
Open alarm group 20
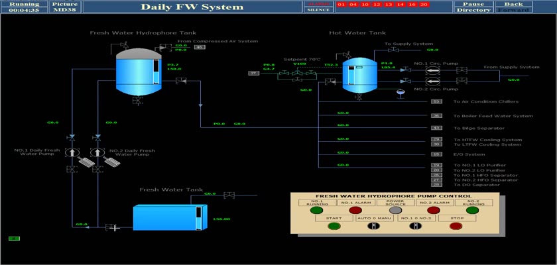coord(424,5)
